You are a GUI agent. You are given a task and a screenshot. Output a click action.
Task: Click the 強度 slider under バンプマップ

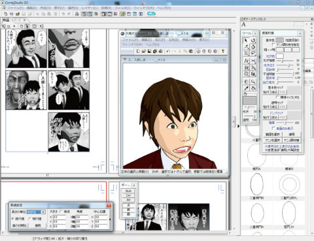pyautogui.click(x=285, y=123)
